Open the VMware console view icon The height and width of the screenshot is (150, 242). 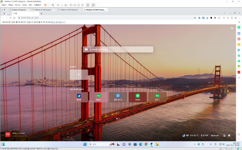88,5
